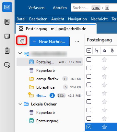Select the Postausgang folder
Viewport: 117px width, 132px height.
tap(50, 121)
